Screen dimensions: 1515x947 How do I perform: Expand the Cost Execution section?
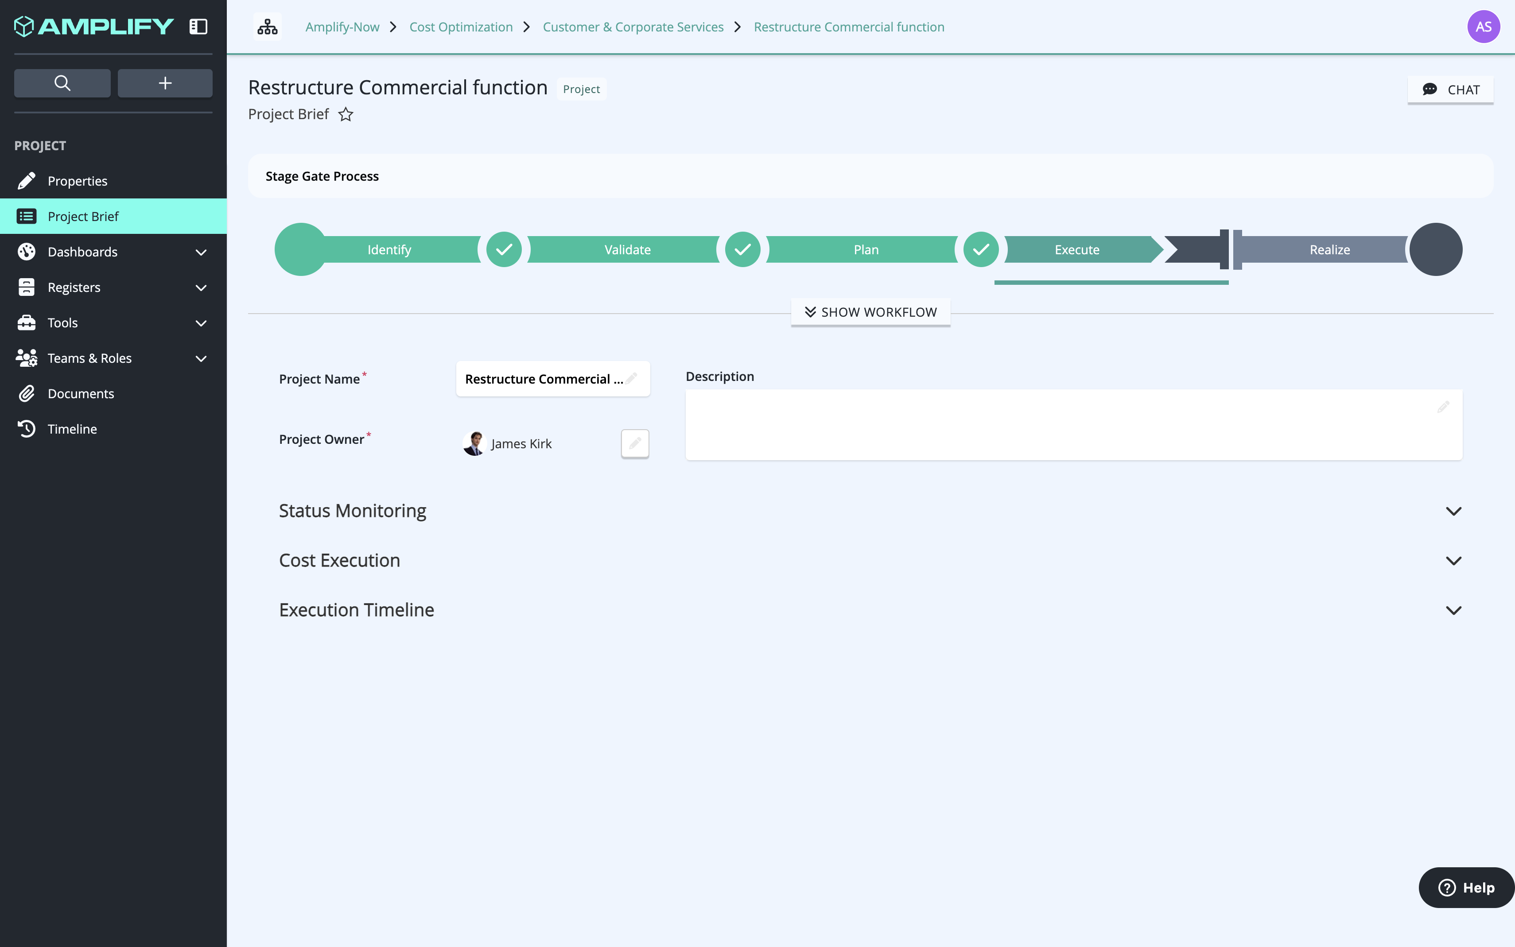1453,561
